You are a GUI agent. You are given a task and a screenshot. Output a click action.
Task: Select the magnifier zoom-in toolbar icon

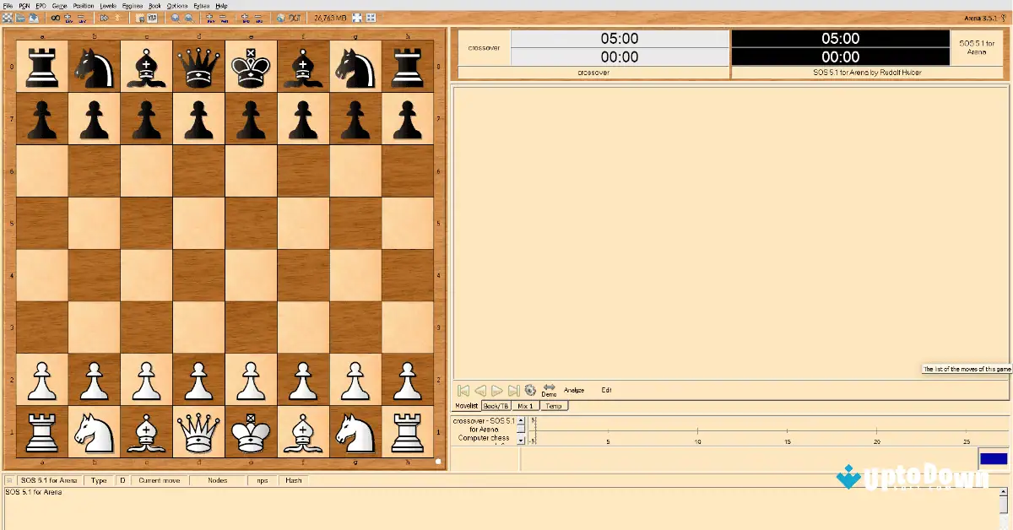click(176, 17)
